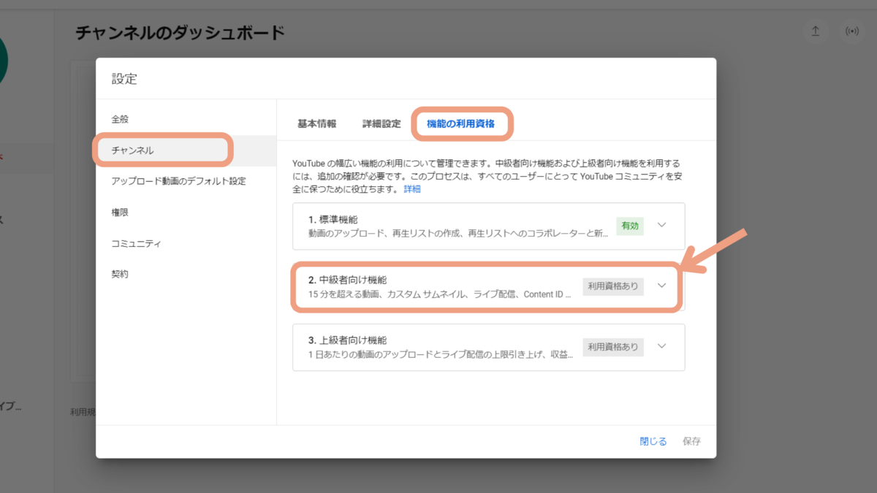Switch to the 詳細設定 tab
Screen dimensions: 877x493
pyautogui.click(x=381, y=123)
